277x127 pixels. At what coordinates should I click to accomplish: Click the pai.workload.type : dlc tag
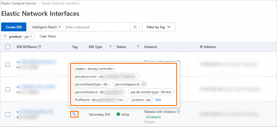[x=91, y=84]
